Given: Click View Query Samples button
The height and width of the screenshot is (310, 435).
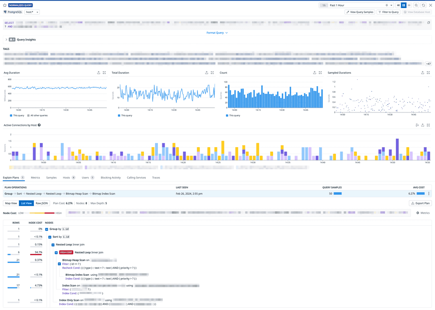Looking at the screenshot, I should pos(360,12).
